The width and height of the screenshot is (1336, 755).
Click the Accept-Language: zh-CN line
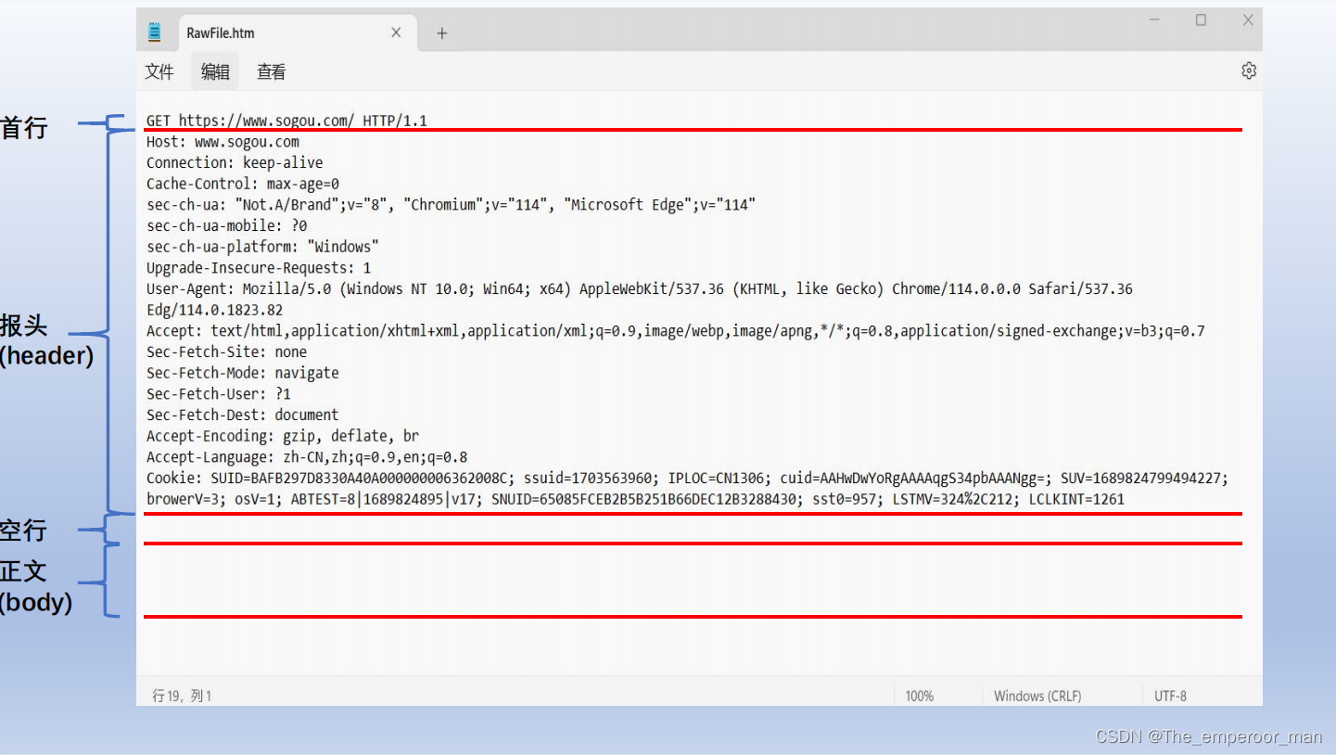[x=307, y=457]
